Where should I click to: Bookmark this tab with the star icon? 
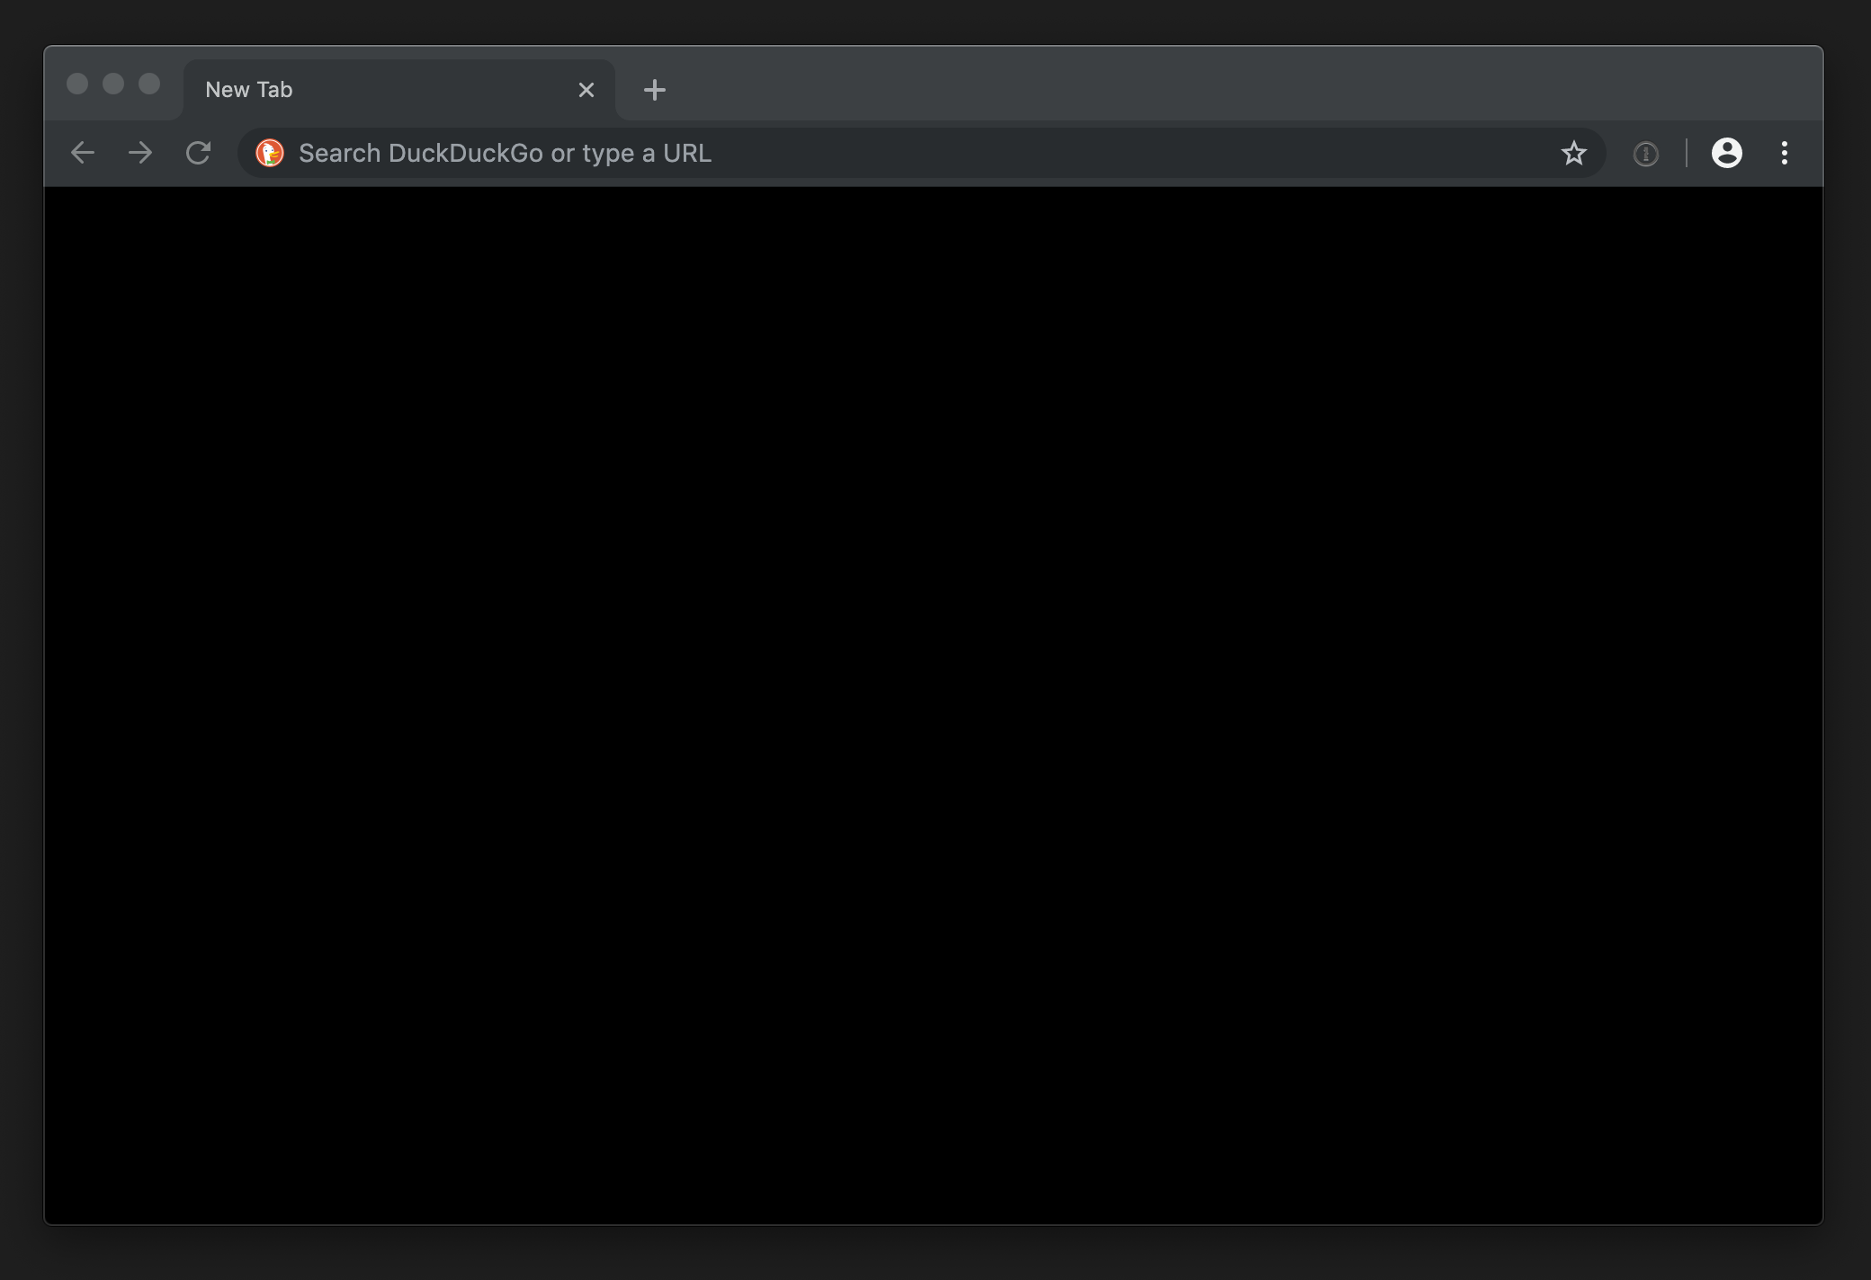(1573, 153)
